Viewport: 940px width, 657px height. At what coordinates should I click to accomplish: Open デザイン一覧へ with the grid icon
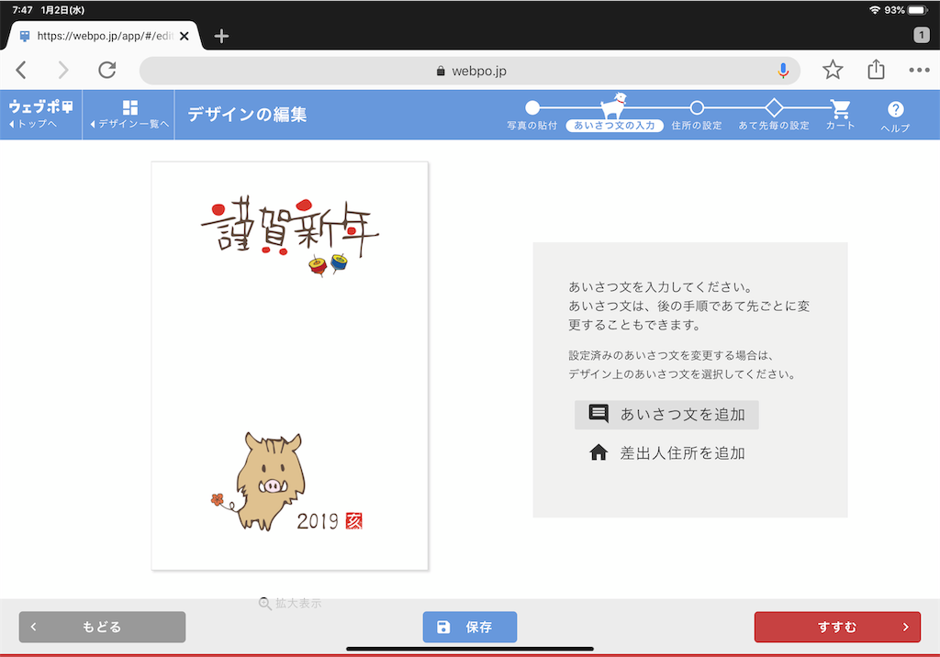click(x=129, y=115)
